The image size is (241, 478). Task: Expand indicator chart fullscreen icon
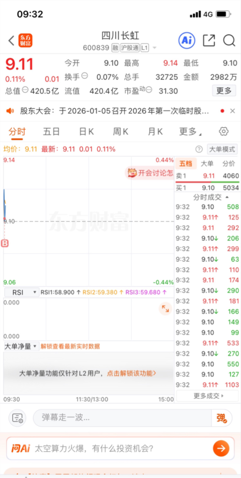pyautogui.click(x=165, y=309)
